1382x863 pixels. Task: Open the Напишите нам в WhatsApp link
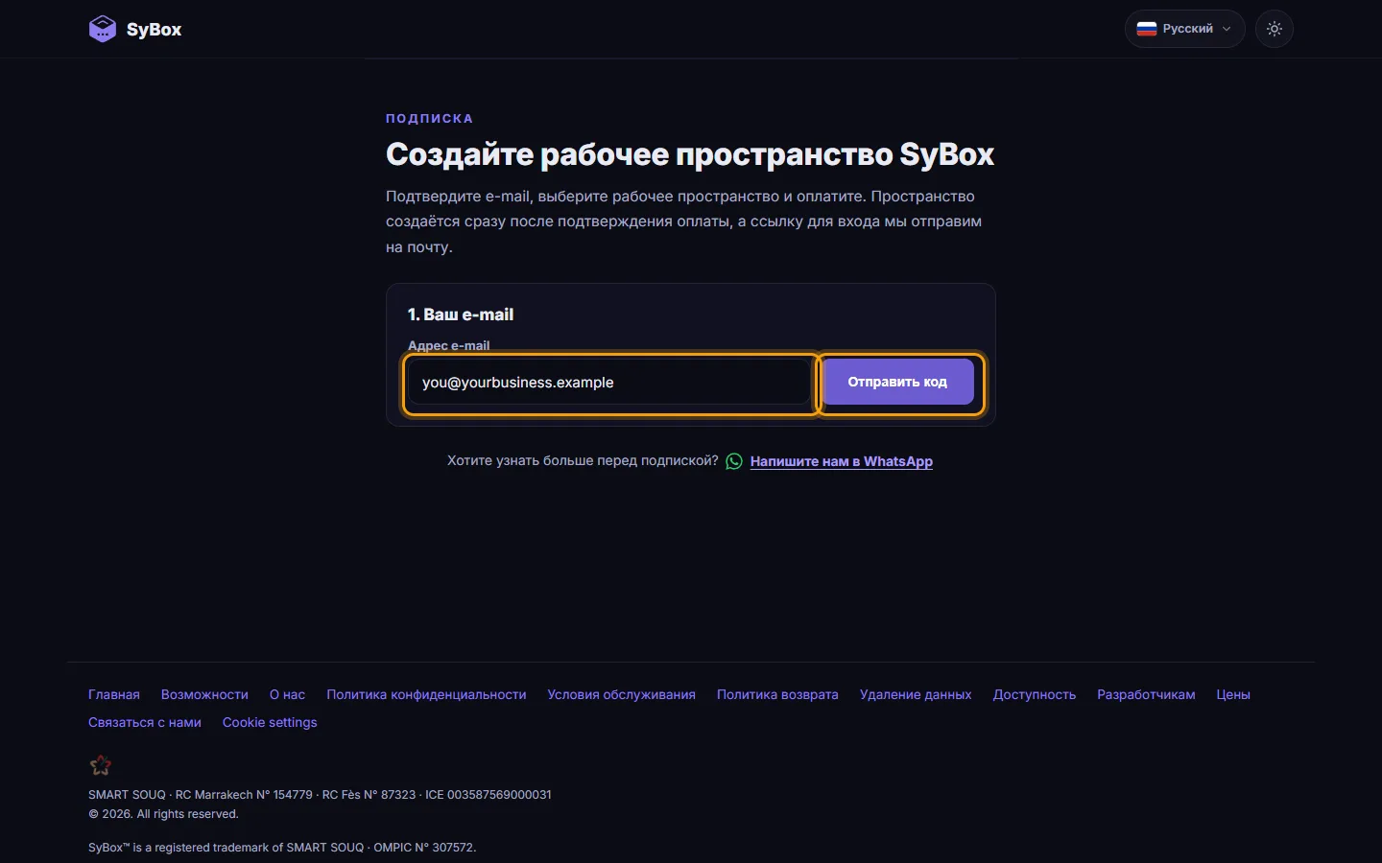click(x=842, y=461)
